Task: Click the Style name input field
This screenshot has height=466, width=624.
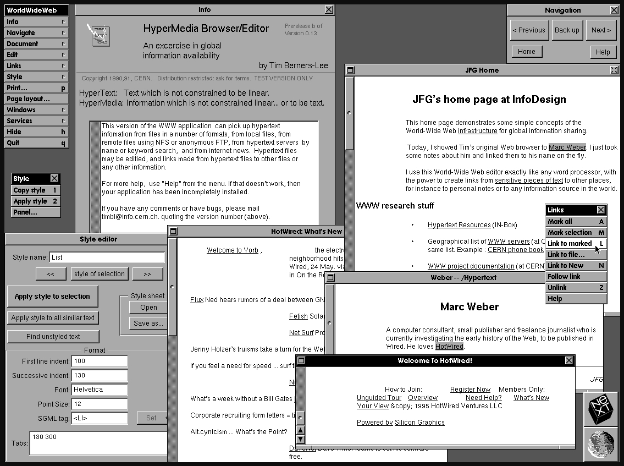Action: (x=107, y=257)
